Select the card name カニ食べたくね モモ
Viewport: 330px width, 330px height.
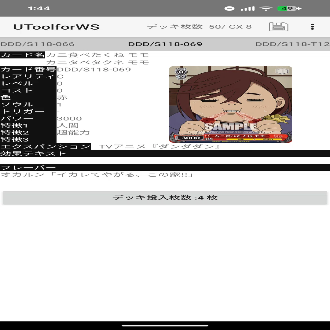(98, 55)
